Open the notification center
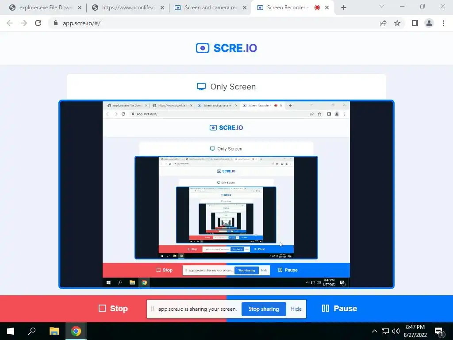 439,331
